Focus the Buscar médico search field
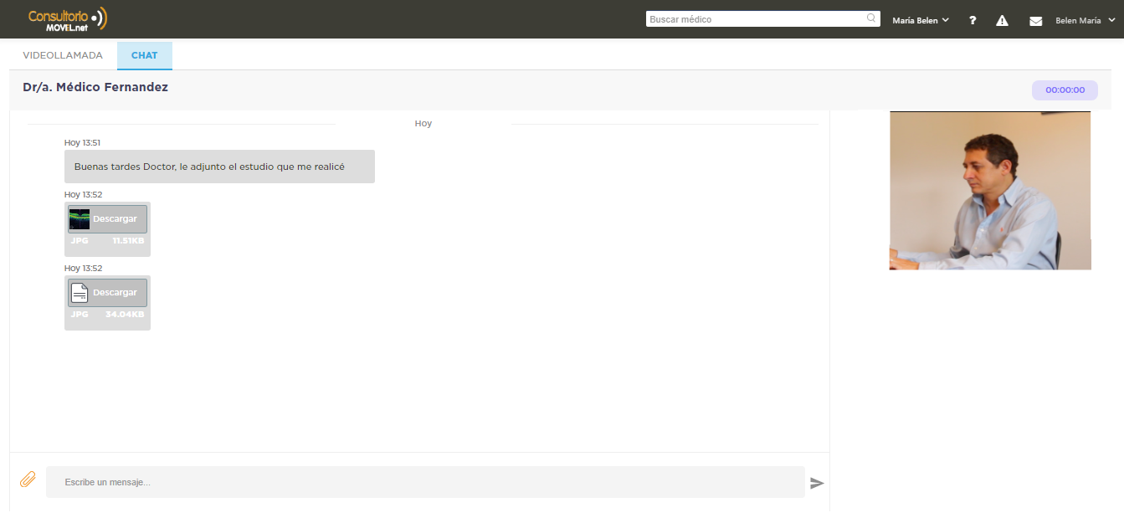Viewport: 1124px width, 518px height. 762,18
